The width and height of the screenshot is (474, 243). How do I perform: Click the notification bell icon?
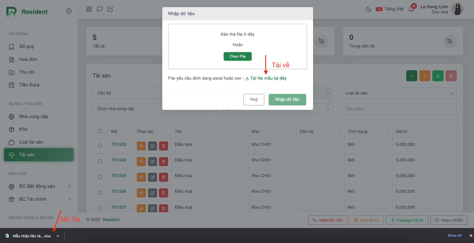[411, 9]
